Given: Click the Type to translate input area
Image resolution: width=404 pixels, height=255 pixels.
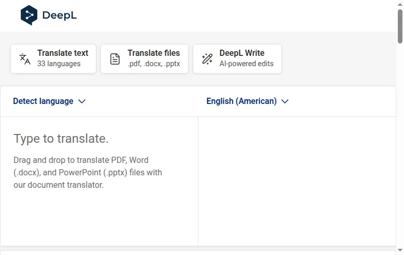Looking at the screenshot, I should pyautogui.click(x=99, y=181).
